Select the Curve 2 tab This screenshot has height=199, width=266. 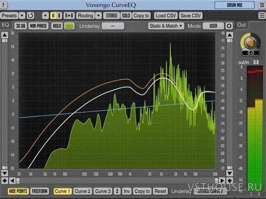82,191
